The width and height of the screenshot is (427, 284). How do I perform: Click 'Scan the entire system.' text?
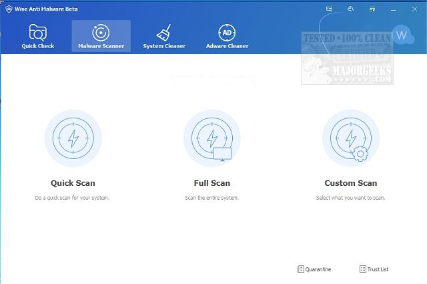[x=212, y=198]
